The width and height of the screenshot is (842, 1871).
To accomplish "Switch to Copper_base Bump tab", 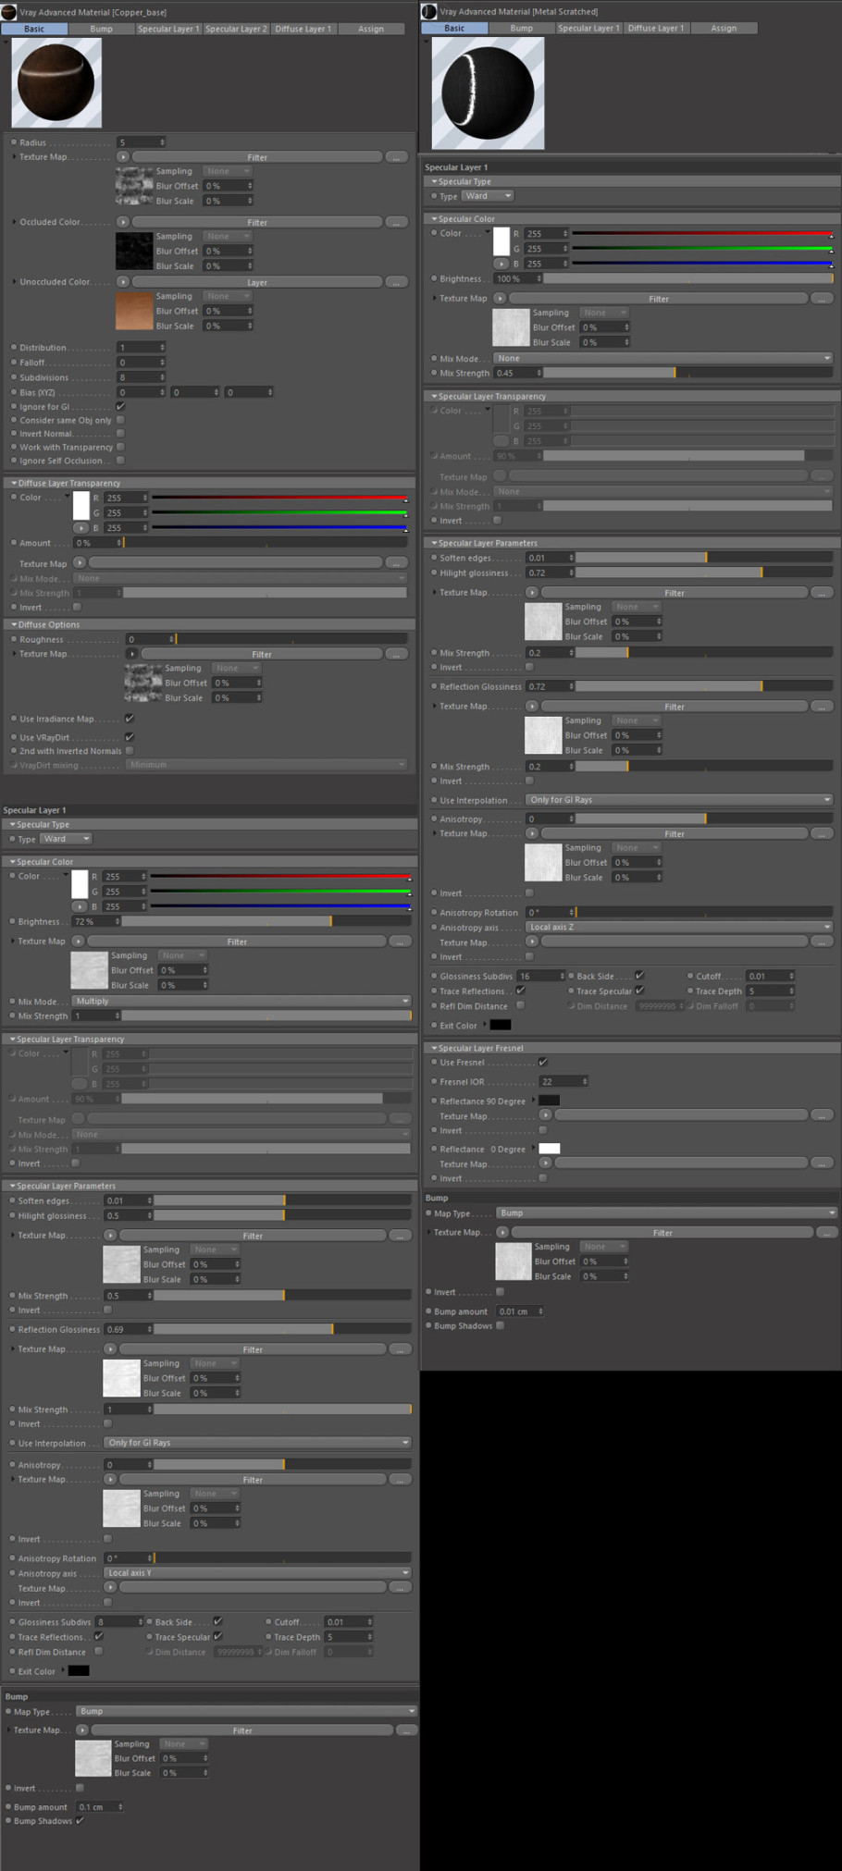I will (101, 29).
